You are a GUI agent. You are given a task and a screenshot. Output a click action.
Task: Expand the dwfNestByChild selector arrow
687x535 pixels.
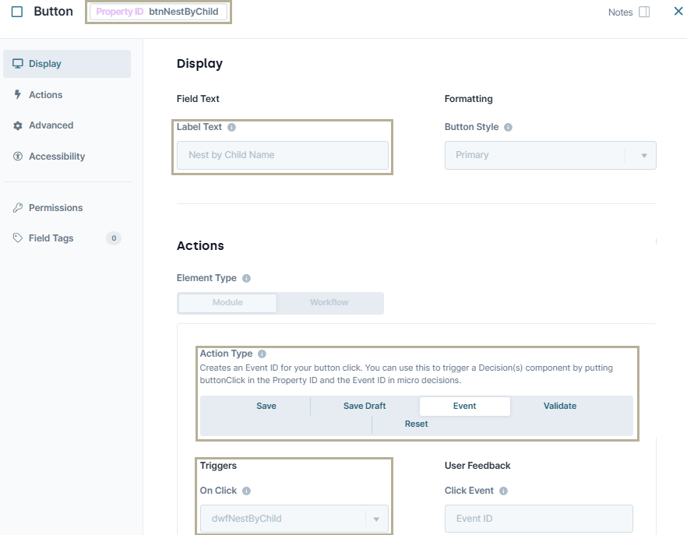pyautogui.click(x=377, y=519)
